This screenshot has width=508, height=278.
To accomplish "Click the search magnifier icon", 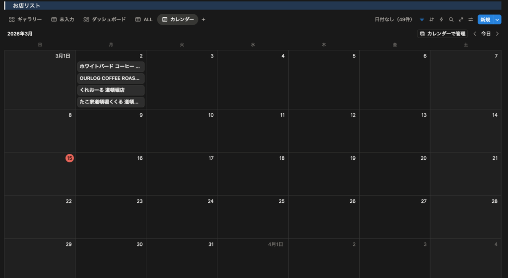I will [451, 20].
